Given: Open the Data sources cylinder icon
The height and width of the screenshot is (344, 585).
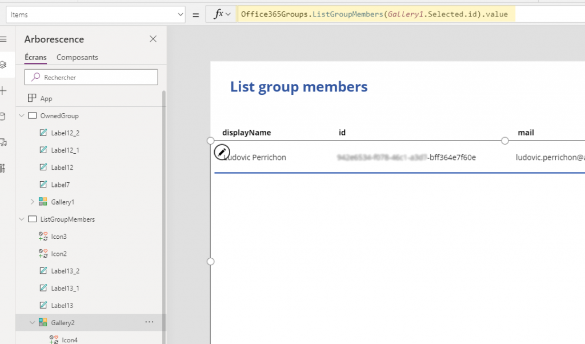Looking at the screenshot, I should point(3,117).
